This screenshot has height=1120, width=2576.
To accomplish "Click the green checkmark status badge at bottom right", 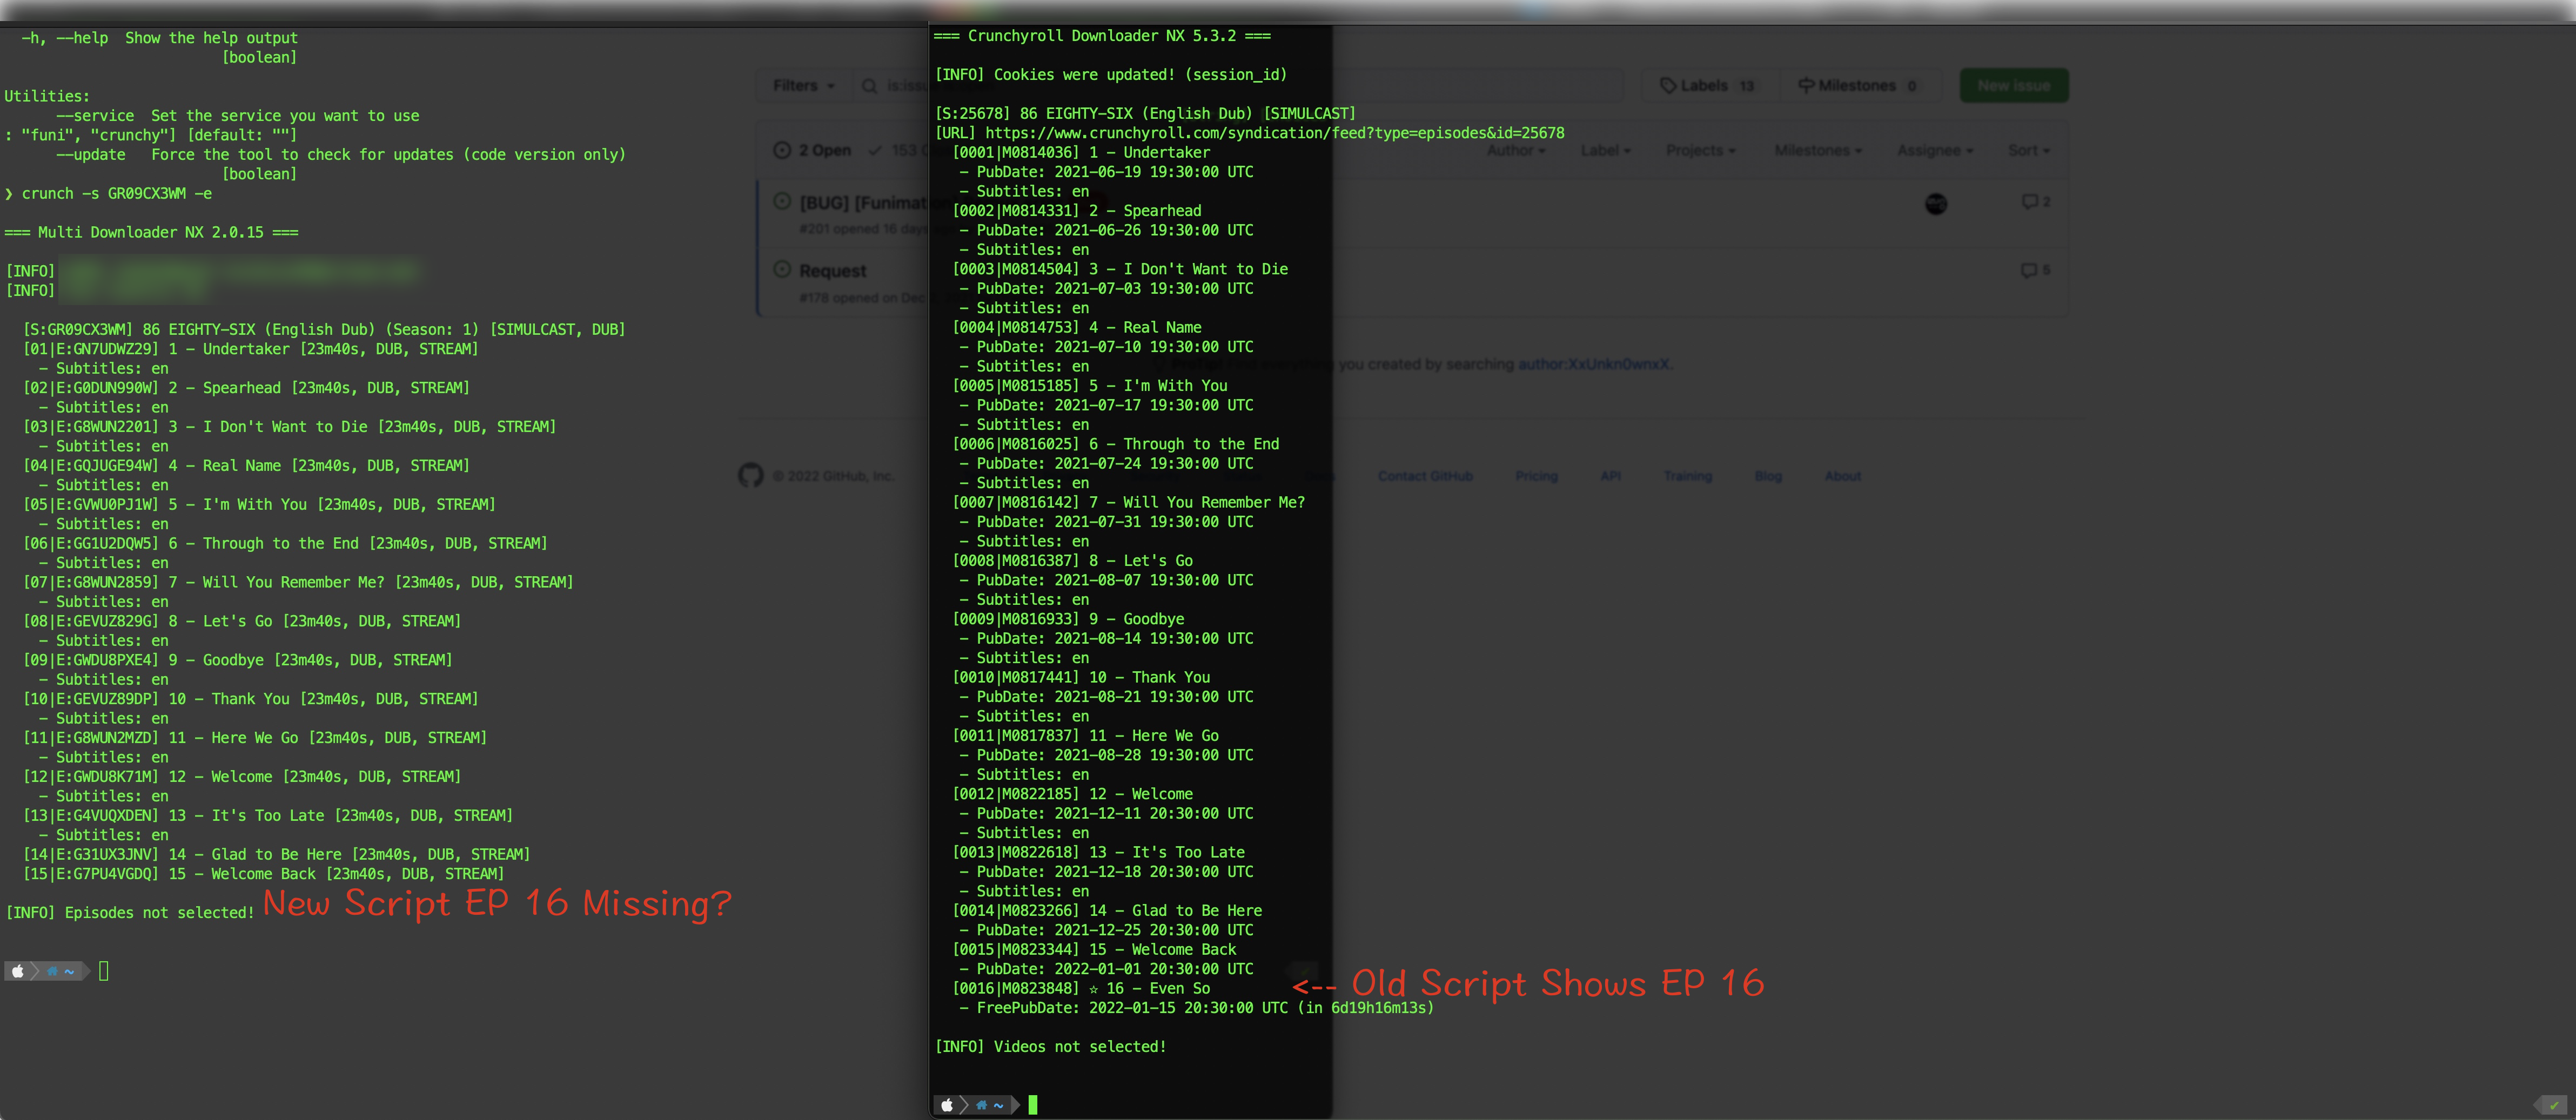I will pyautogui.click(x=2553, y=1105).
